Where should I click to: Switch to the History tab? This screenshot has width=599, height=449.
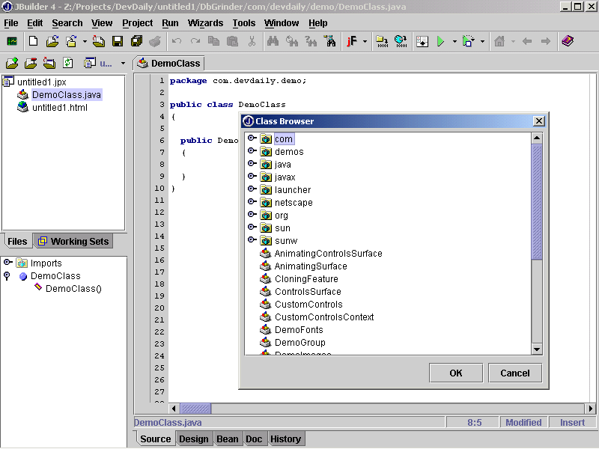coord(286,439)
